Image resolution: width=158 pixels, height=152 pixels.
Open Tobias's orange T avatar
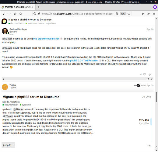click(x=5, y=87)
